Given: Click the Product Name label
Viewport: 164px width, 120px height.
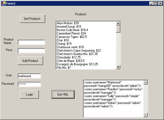Looking at the screenshot, I should pos(8,41).
